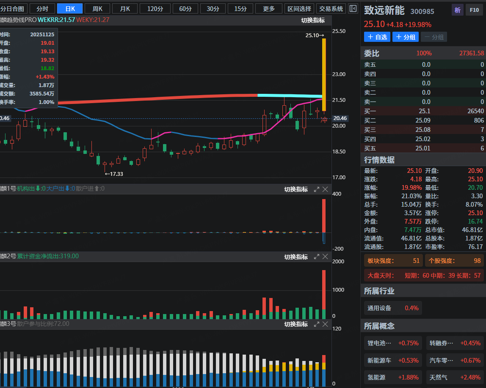This screenshot has height=388, width=486.
Task: Close the retail participation ratio panel
Action: click(325, 324)
